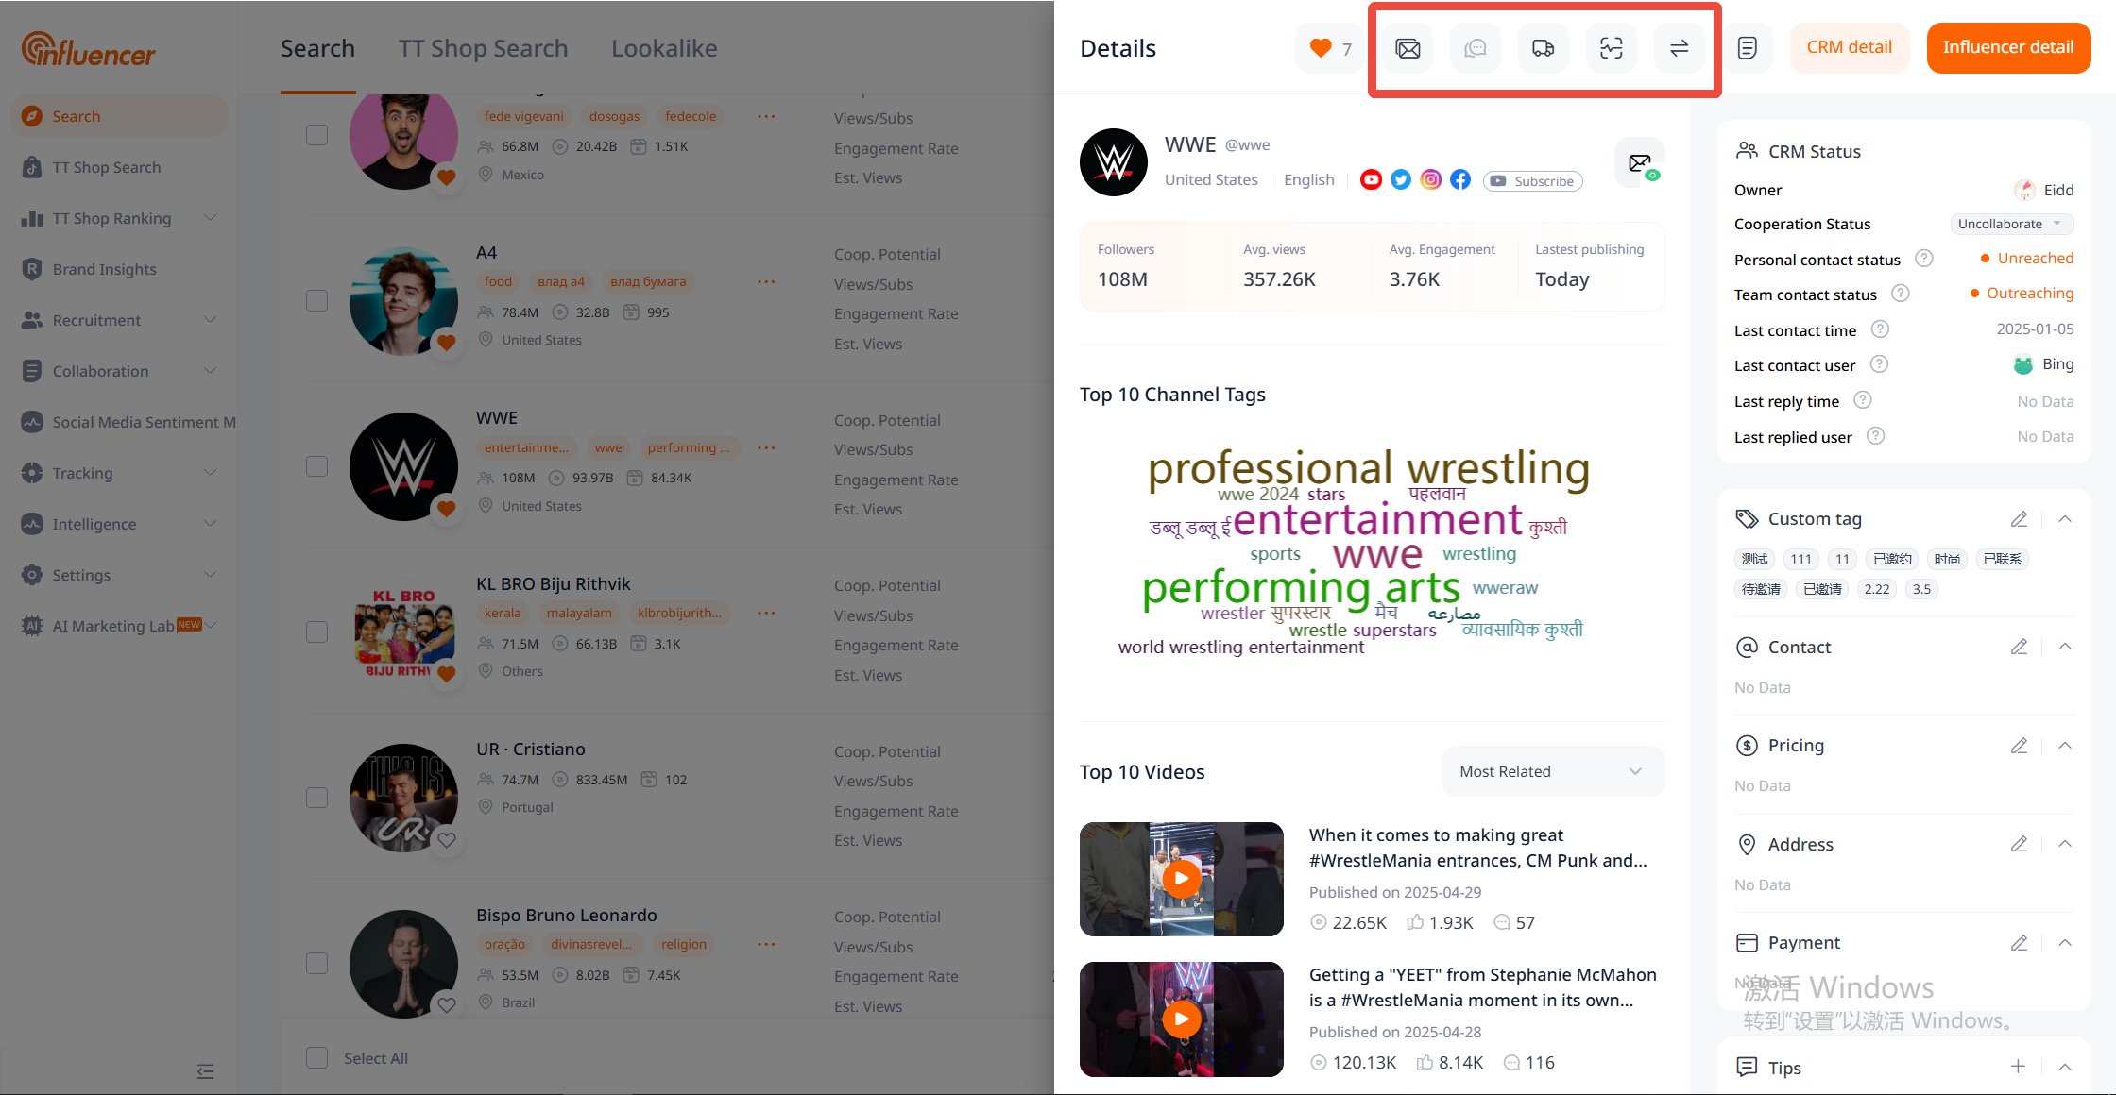
Task: Click the chat message icon in Details header
Action: coord(1475,48)
